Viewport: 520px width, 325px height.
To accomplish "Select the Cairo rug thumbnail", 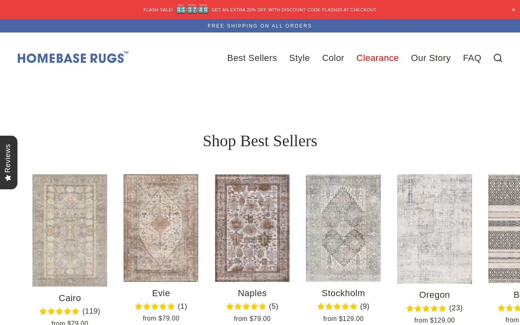I will pos(70,230).
